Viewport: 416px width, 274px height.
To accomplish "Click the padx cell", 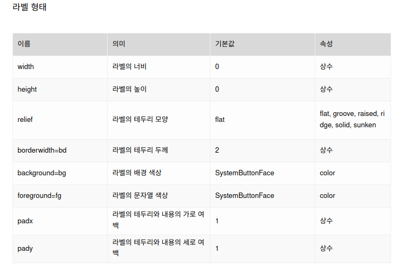I will click(60, 221).
